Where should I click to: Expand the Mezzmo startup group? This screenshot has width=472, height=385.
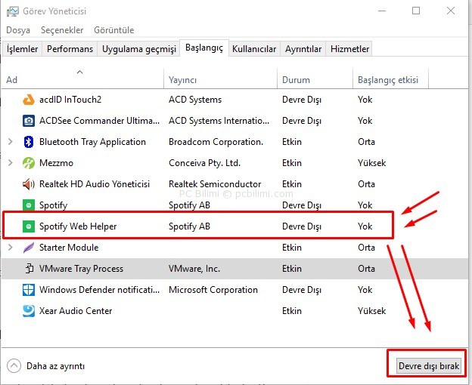coord(11,163)
